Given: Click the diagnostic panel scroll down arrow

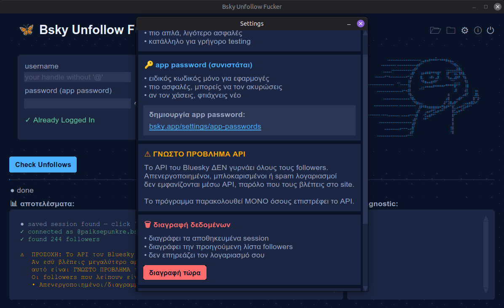Looking at the screenshot, I should tap(486, 291).
